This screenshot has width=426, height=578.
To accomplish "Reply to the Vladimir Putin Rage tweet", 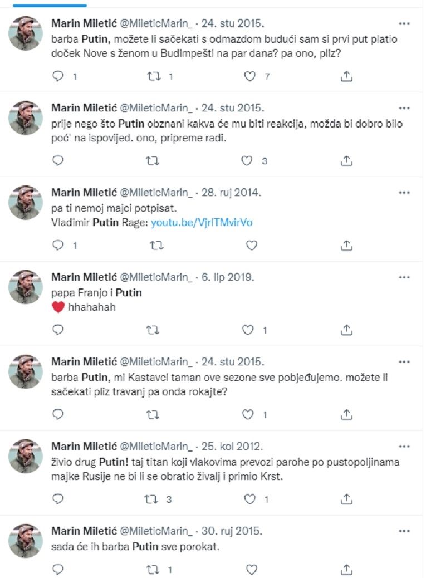I will [58, 246].
